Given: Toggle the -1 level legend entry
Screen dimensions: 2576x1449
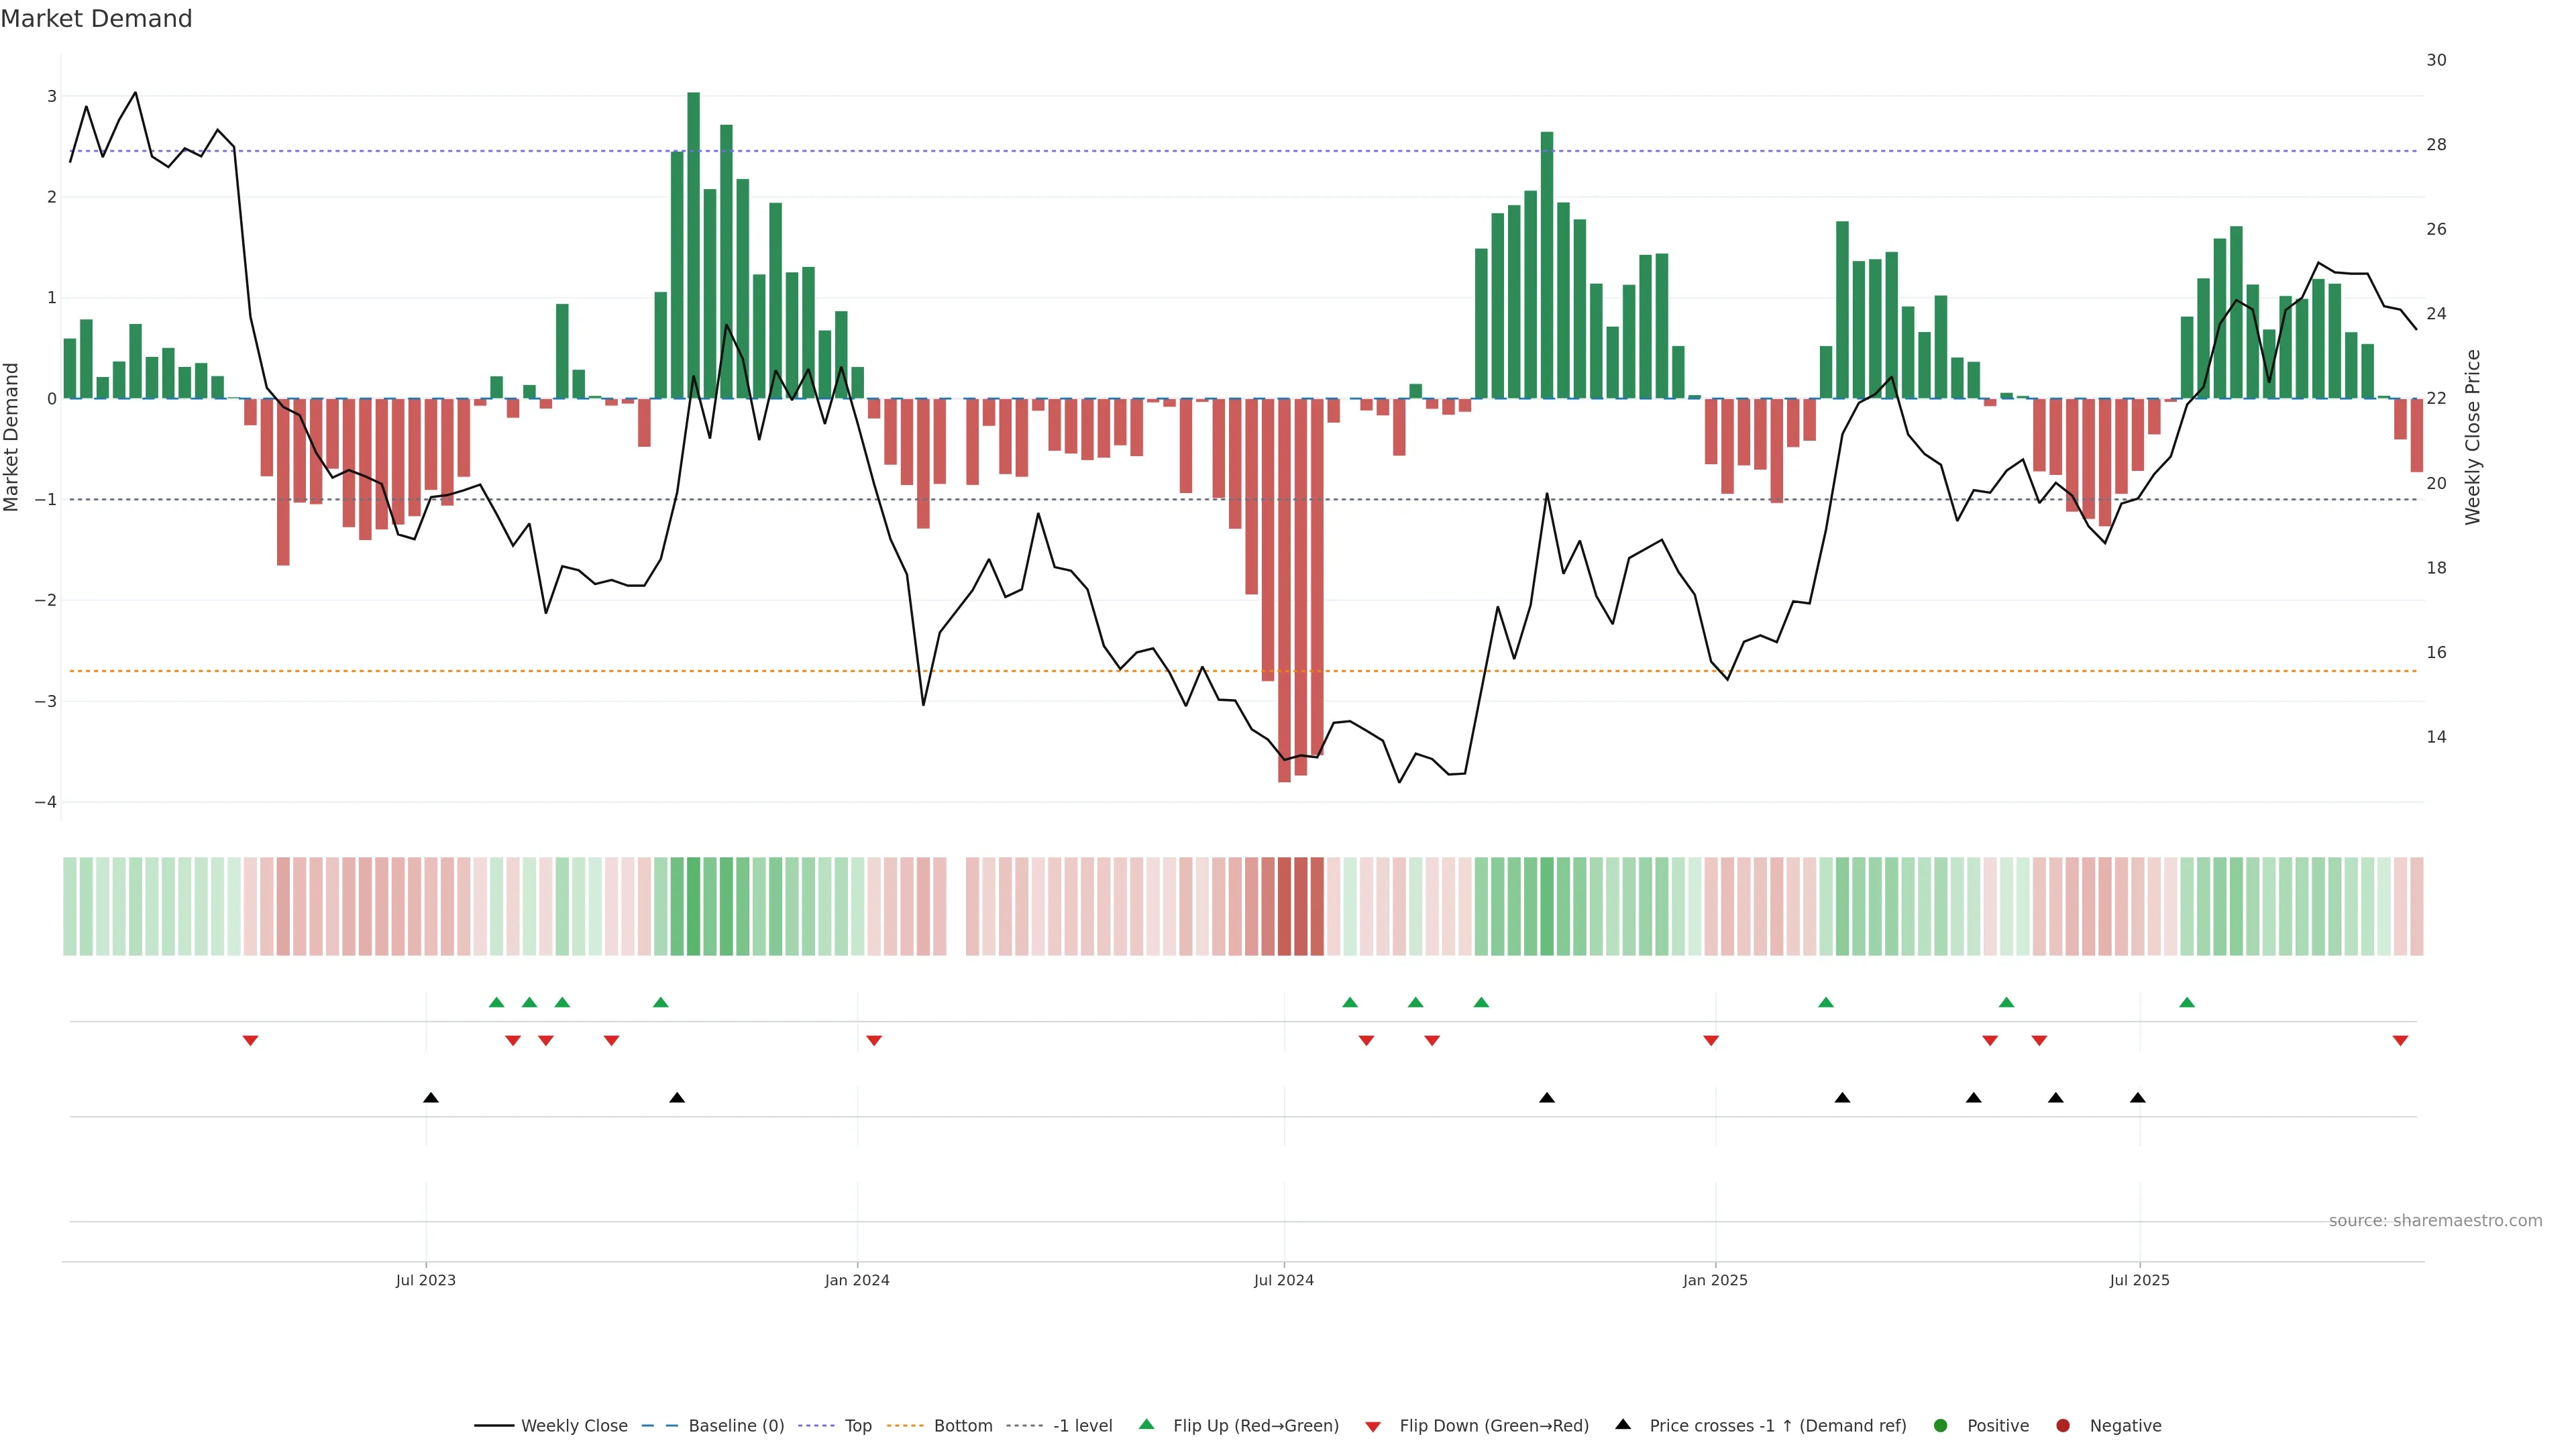Looking at the screenshot, I should [x=1082, y=1425].
